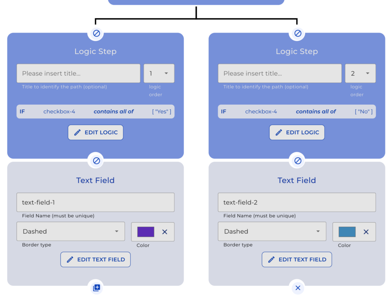This screenshot has width=389, height=300.
Task: Click the delete X icon below text-field-2 card
Action: point(298,287)
